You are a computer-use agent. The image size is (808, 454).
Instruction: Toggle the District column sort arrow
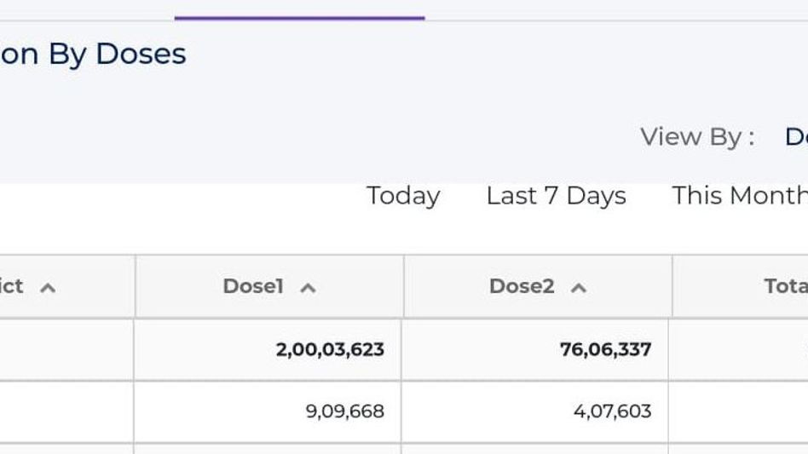(x=48, y=288)
